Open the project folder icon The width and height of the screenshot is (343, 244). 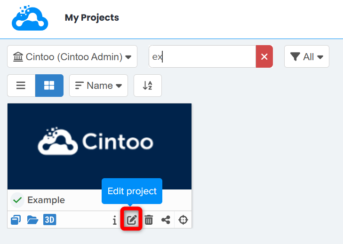(x=32, y=220)
